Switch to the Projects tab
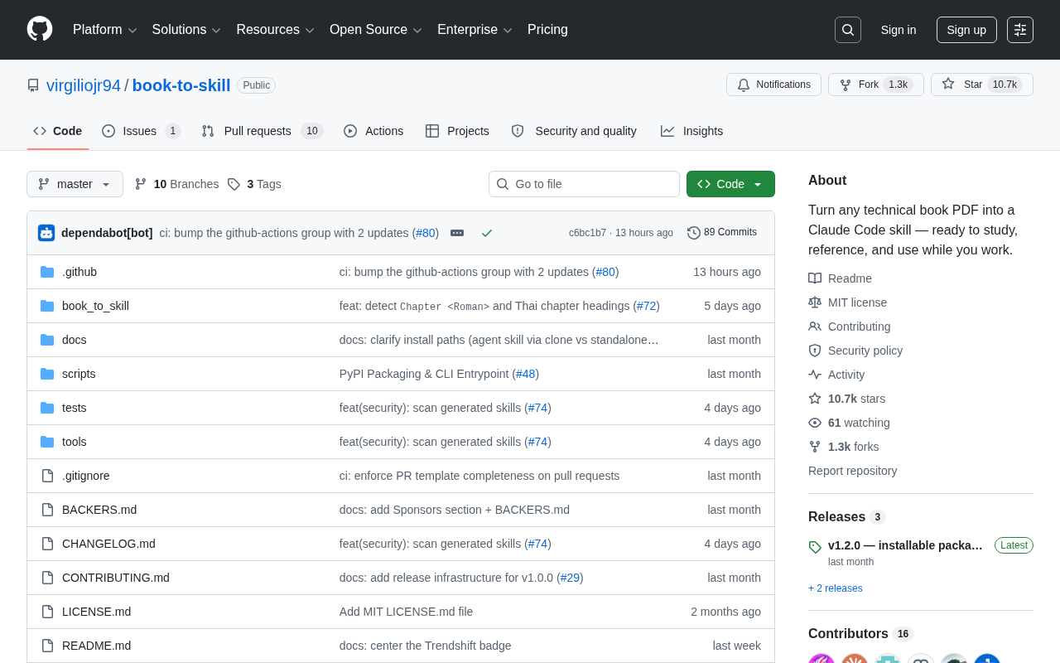Viewport: 1060px width, 663px height. pos(457,131)
